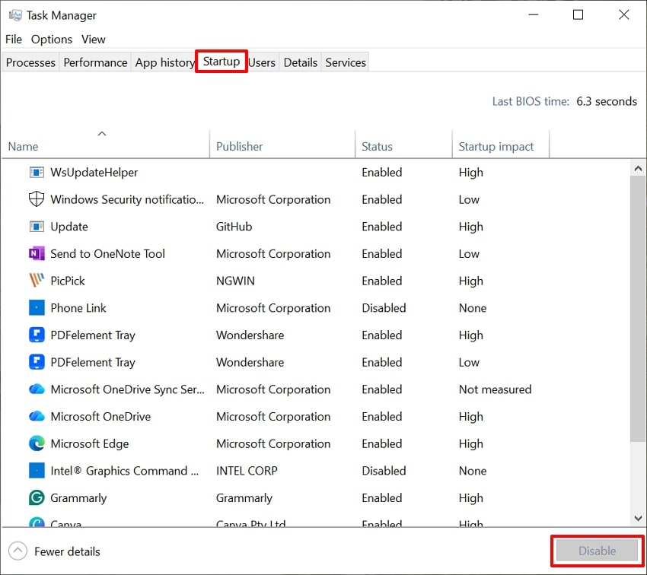Select the PicPick startup icon

coord(36,281)
